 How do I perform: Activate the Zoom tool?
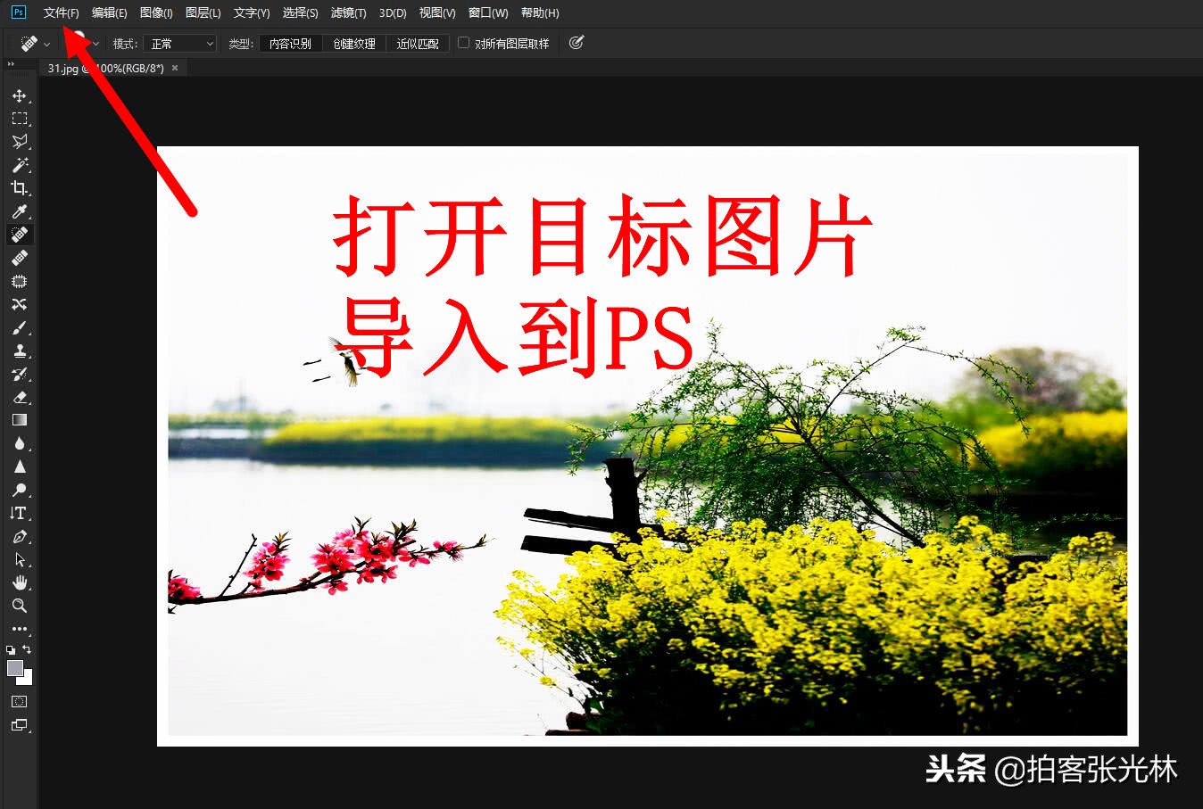19,606
